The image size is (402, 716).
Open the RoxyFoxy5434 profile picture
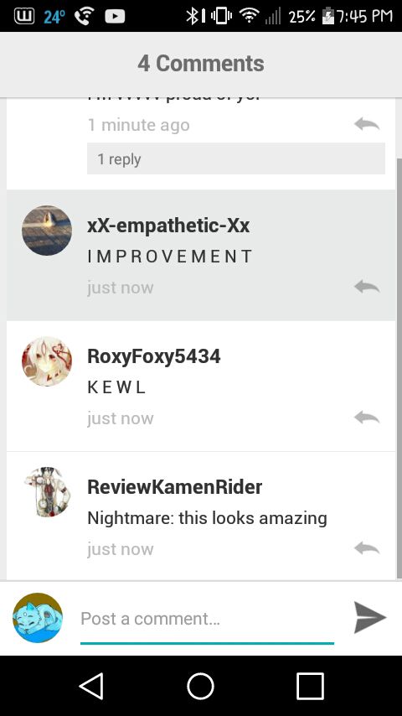coord(47,361)
